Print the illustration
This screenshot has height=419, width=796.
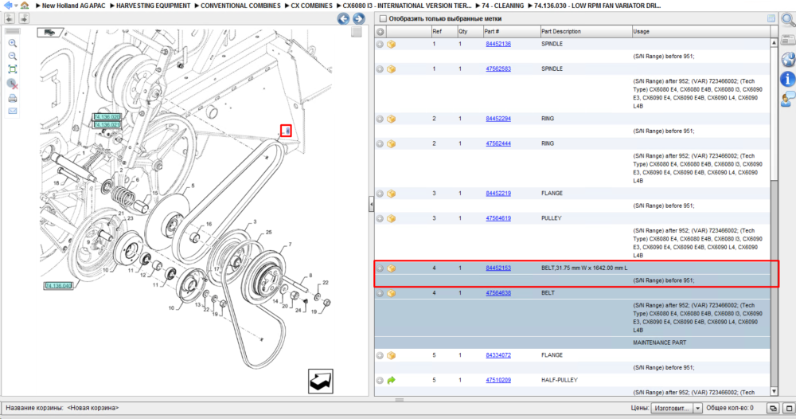(x=13, y=98)
